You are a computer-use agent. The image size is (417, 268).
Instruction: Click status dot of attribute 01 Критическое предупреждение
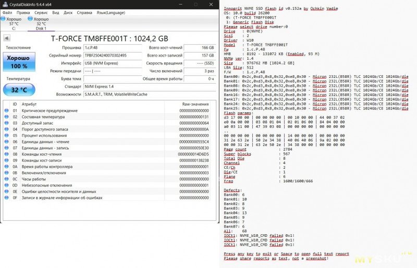click(7, 111)
